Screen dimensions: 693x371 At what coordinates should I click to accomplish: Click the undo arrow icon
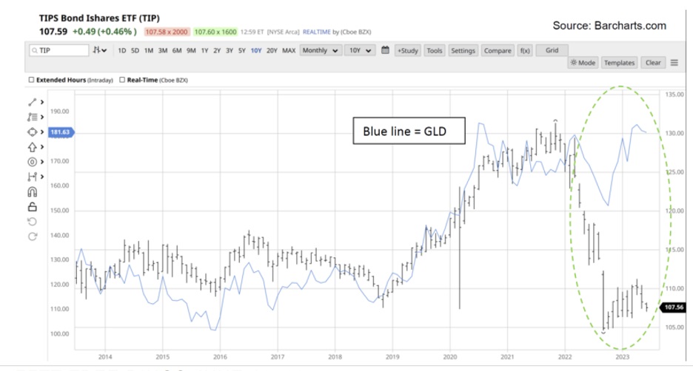click(x=33, y=222)
